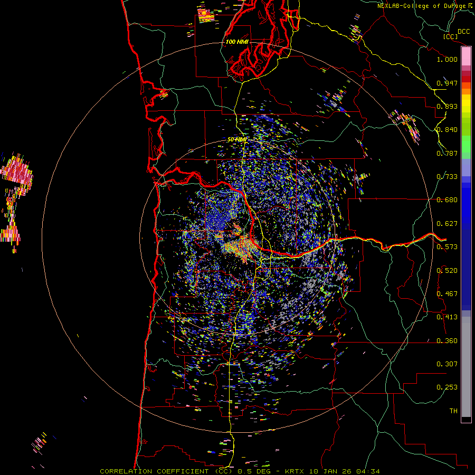Click the CORRELATION COEFFICIENT caption words
Screen dimensions: 475x475
tap(154, 471)
